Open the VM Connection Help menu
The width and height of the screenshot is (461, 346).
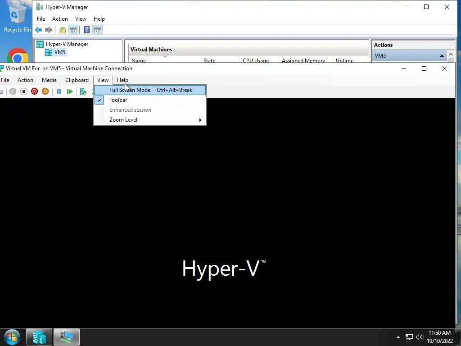tap(122, 80)
